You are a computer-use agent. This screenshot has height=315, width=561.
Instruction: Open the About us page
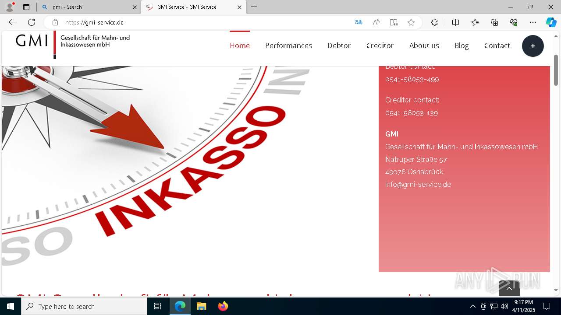point(424,45)
